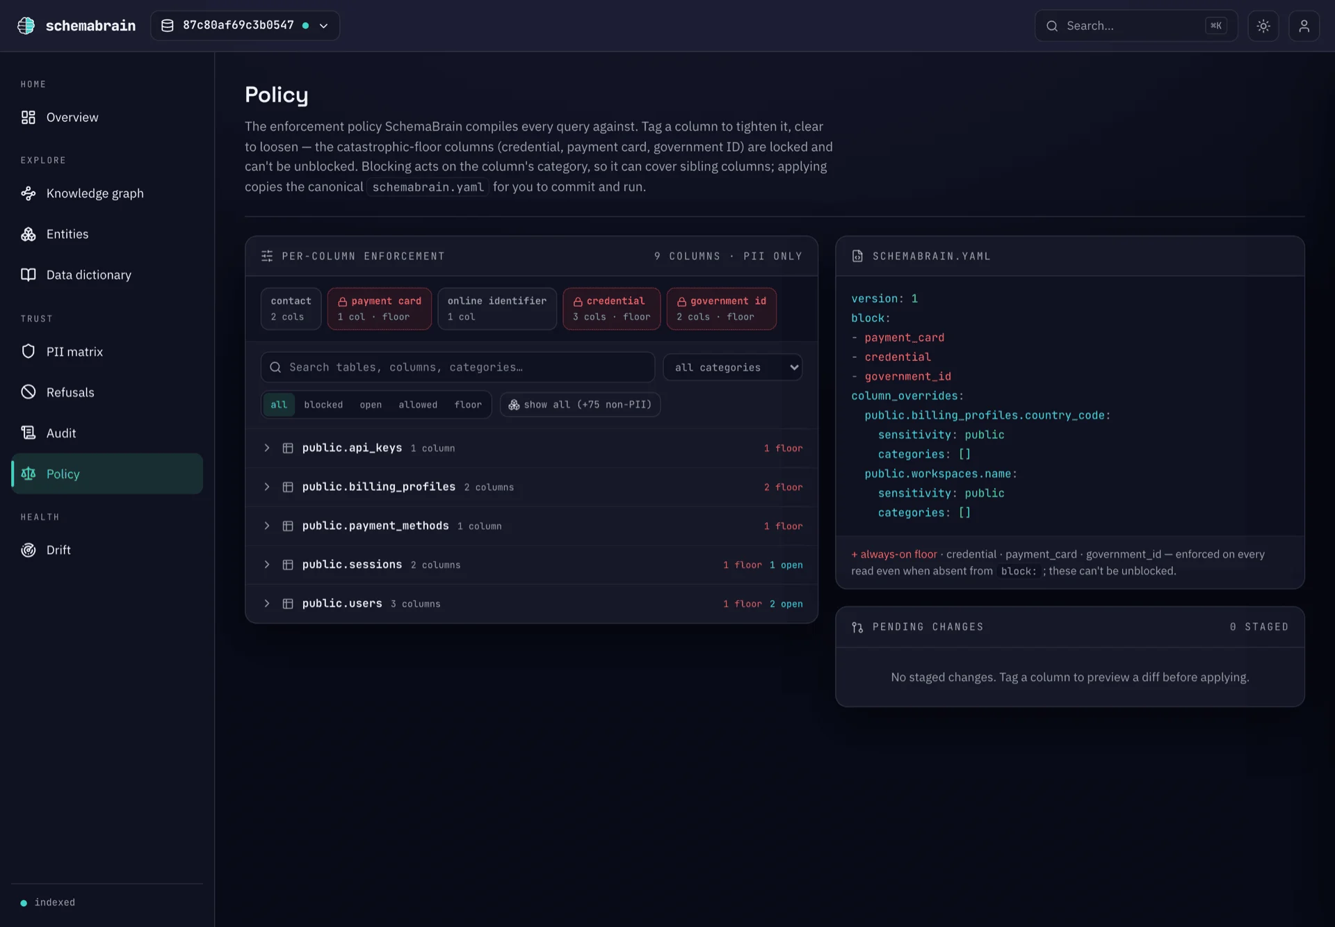This screenshot has width=1335, height=927.
Task: Click the Pending changes branch icon
Action: pos(857,627)
